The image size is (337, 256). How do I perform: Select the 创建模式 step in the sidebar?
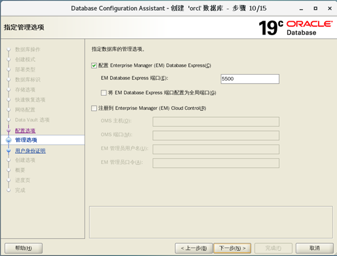(25, 59)
